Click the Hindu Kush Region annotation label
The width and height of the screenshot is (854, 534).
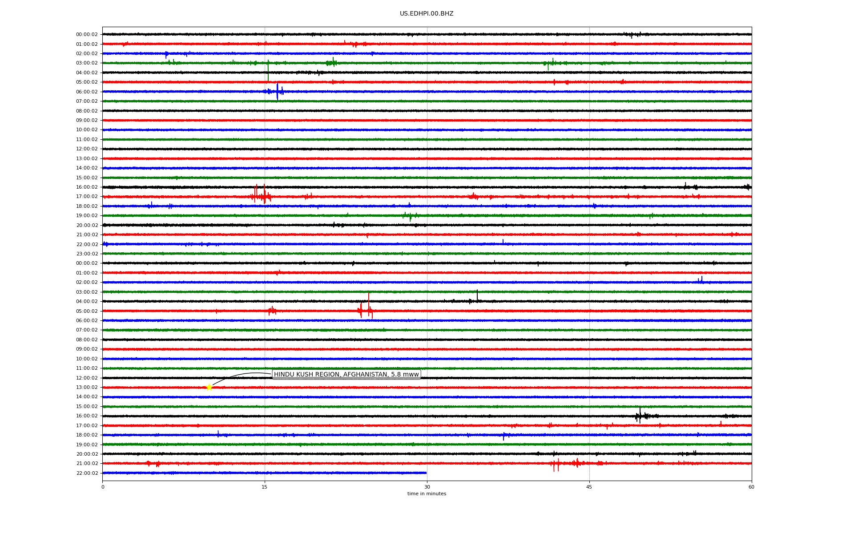346,374
